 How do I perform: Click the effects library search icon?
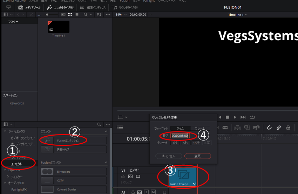[99, 124]
